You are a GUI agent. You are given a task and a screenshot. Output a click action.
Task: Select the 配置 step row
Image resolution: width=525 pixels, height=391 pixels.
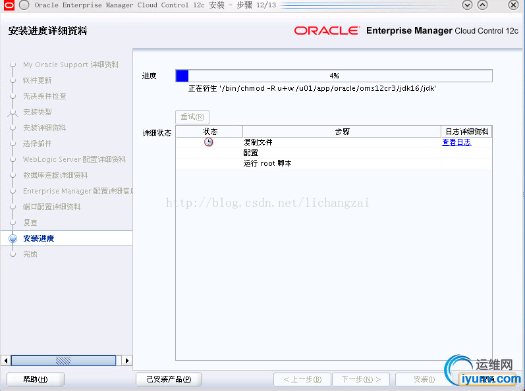click(x=334, y=153)
